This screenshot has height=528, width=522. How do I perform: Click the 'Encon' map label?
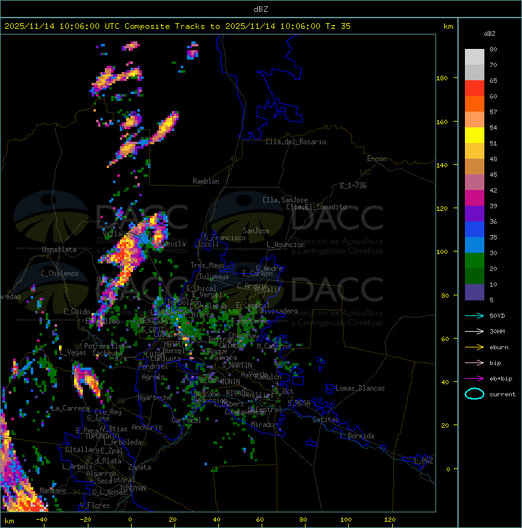coord(376,159)
